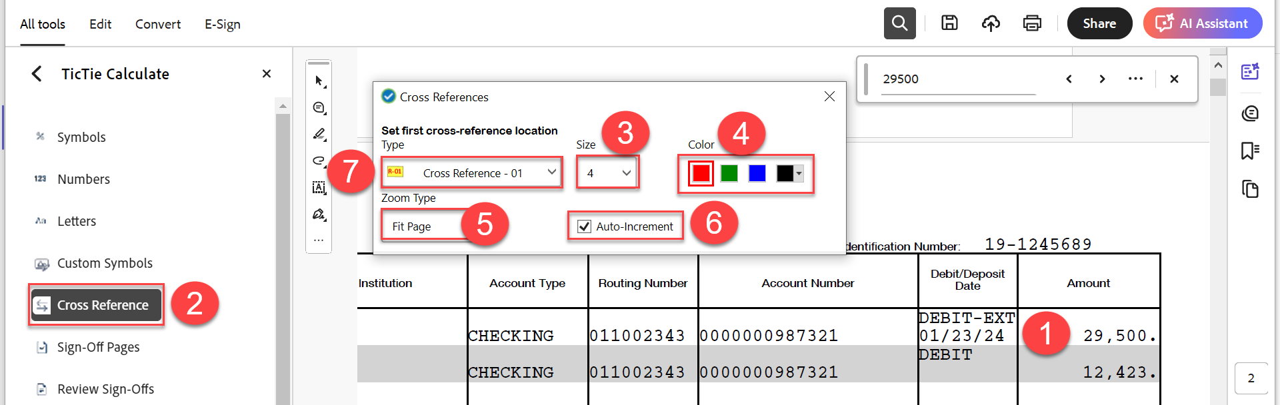Click the Routing Number column header
The height and width of the screenshot is (405, 1280).
tap(643, 283)
